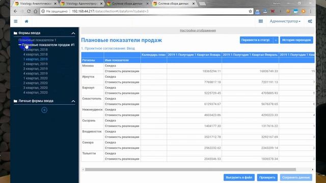This screenshot has height=183, width=326.
Task: Click Нижнеудинск January value 4603423.86
Action: pyautogui.click(x=194, y=115)
